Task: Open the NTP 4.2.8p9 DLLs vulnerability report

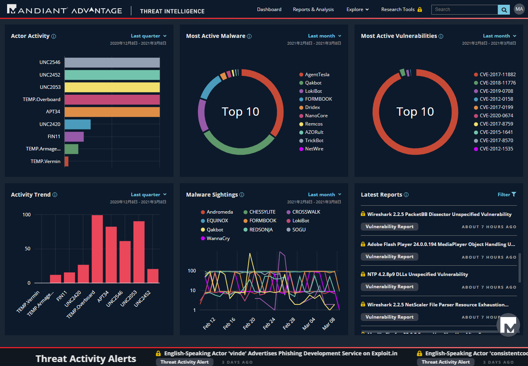Action: (x=417, y=274)
